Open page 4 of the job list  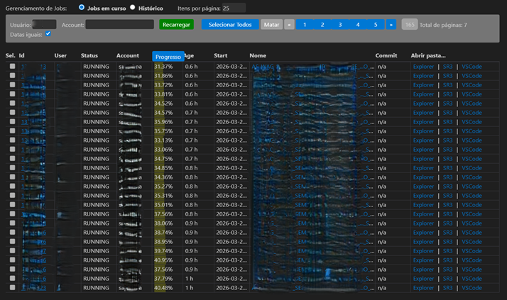(358, 25)
